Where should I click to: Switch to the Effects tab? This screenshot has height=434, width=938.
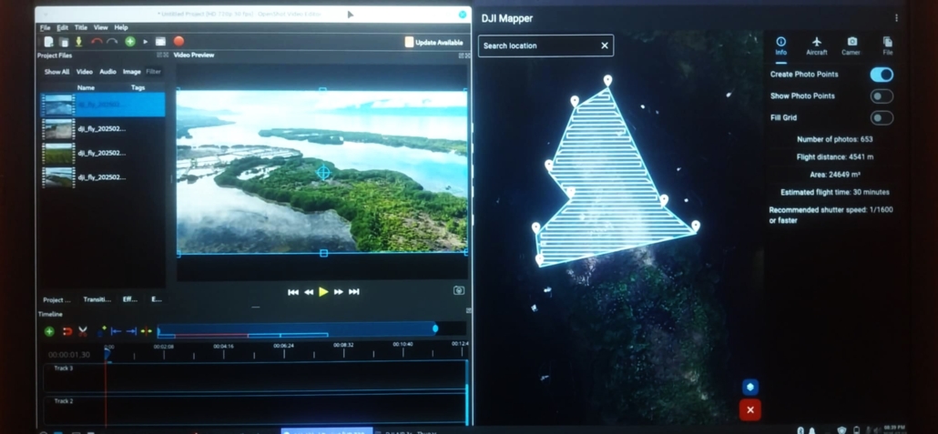coord(130,299)
